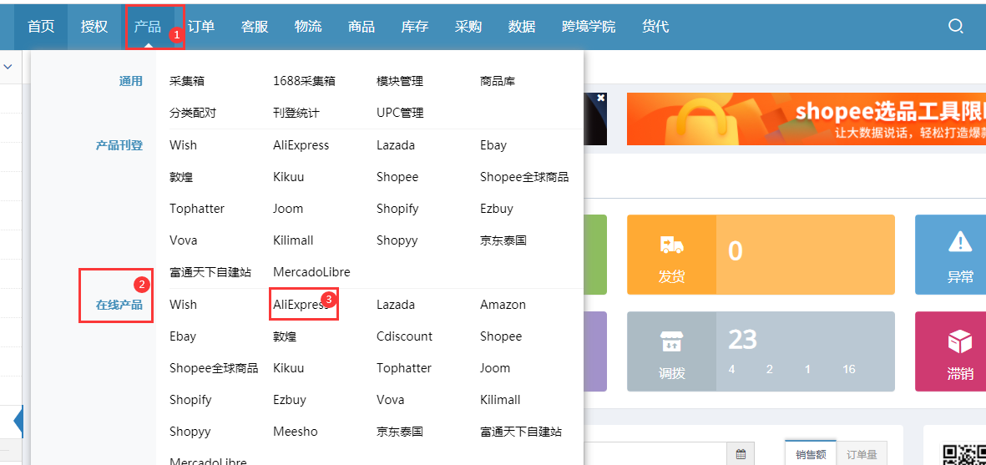Choose Wish under 产品刊登
Screen dimensions: 986x465
click(183, 145)
